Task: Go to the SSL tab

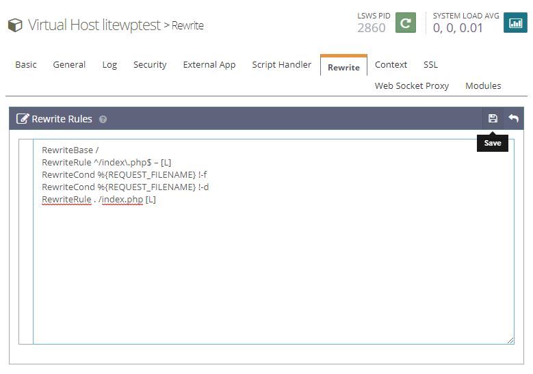Action: pos(430,64)
